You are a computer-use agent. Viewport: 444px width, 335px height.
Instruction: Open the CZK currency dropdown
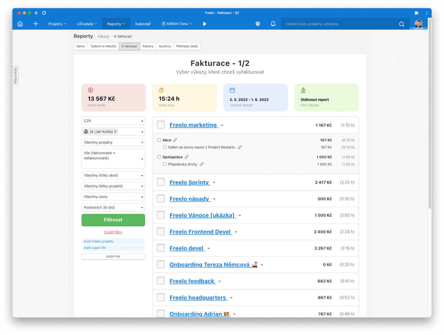click(x=113, y=121)
